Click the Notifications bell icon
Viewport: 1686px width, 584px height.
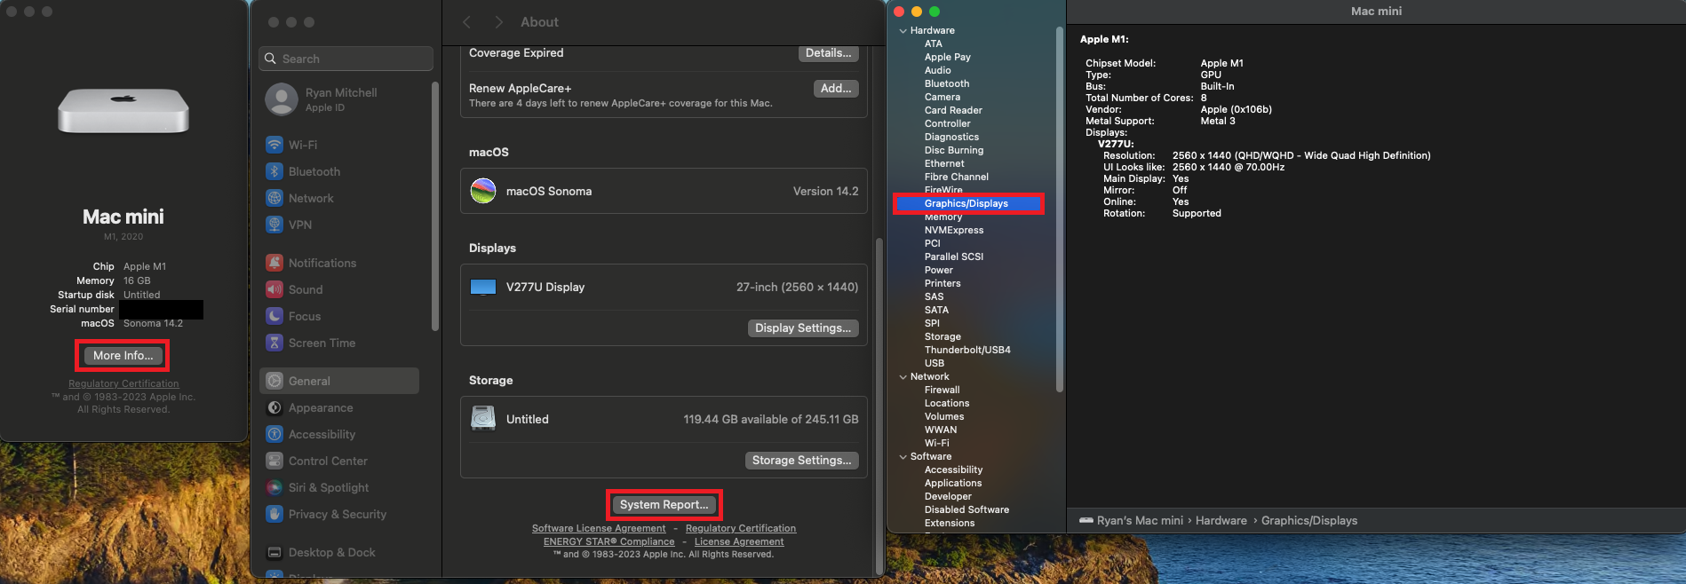click(274, 263)
